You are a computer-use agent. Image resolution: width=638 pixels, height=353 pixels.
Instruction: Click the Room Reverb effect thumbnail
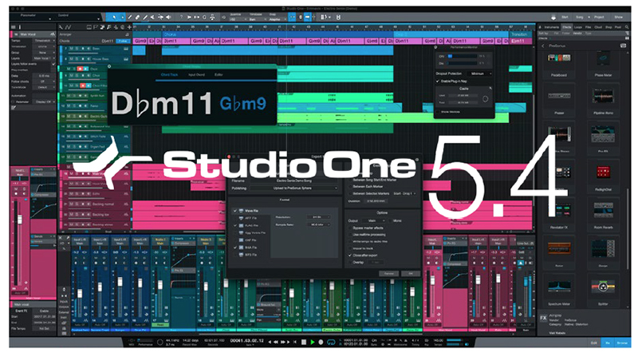[x=603, y=211]
